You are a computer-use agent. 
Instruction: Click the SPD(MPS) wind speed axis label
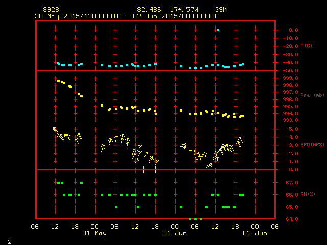tap(313, 145)
